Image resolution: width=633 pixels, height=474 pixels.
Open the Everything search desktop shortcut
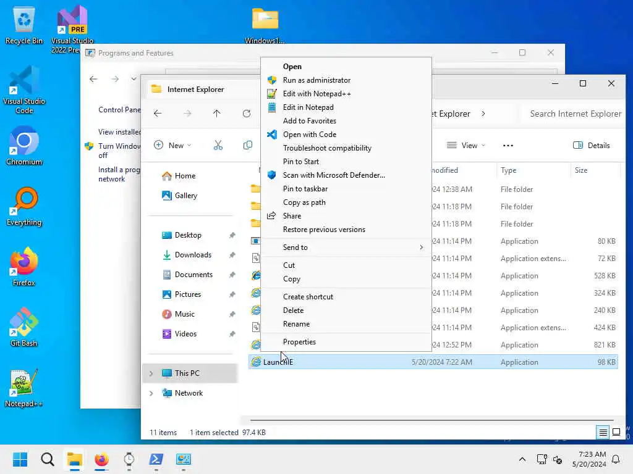(24, 206)
